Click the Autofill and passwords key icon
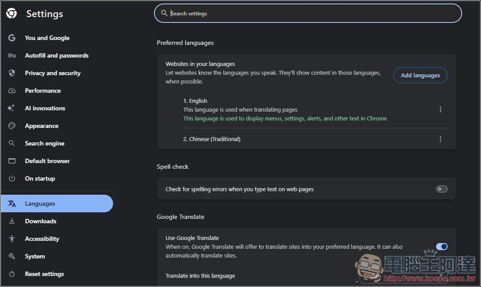Image resolution: width=481 pixels, height=287 pixels. point(12,56)
